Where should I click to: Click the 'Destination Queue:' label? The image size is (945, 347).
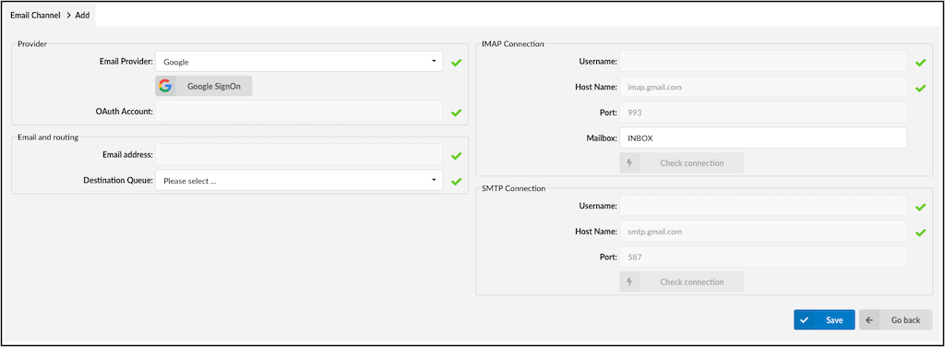tap(118, 180)
